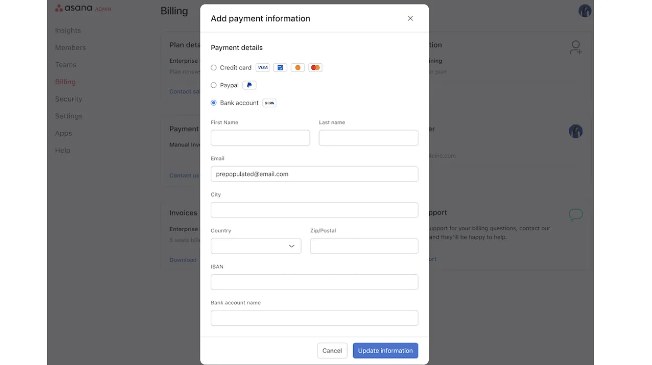Click the support chat bubble icon

pyautogui.click(x=575, y=215)
